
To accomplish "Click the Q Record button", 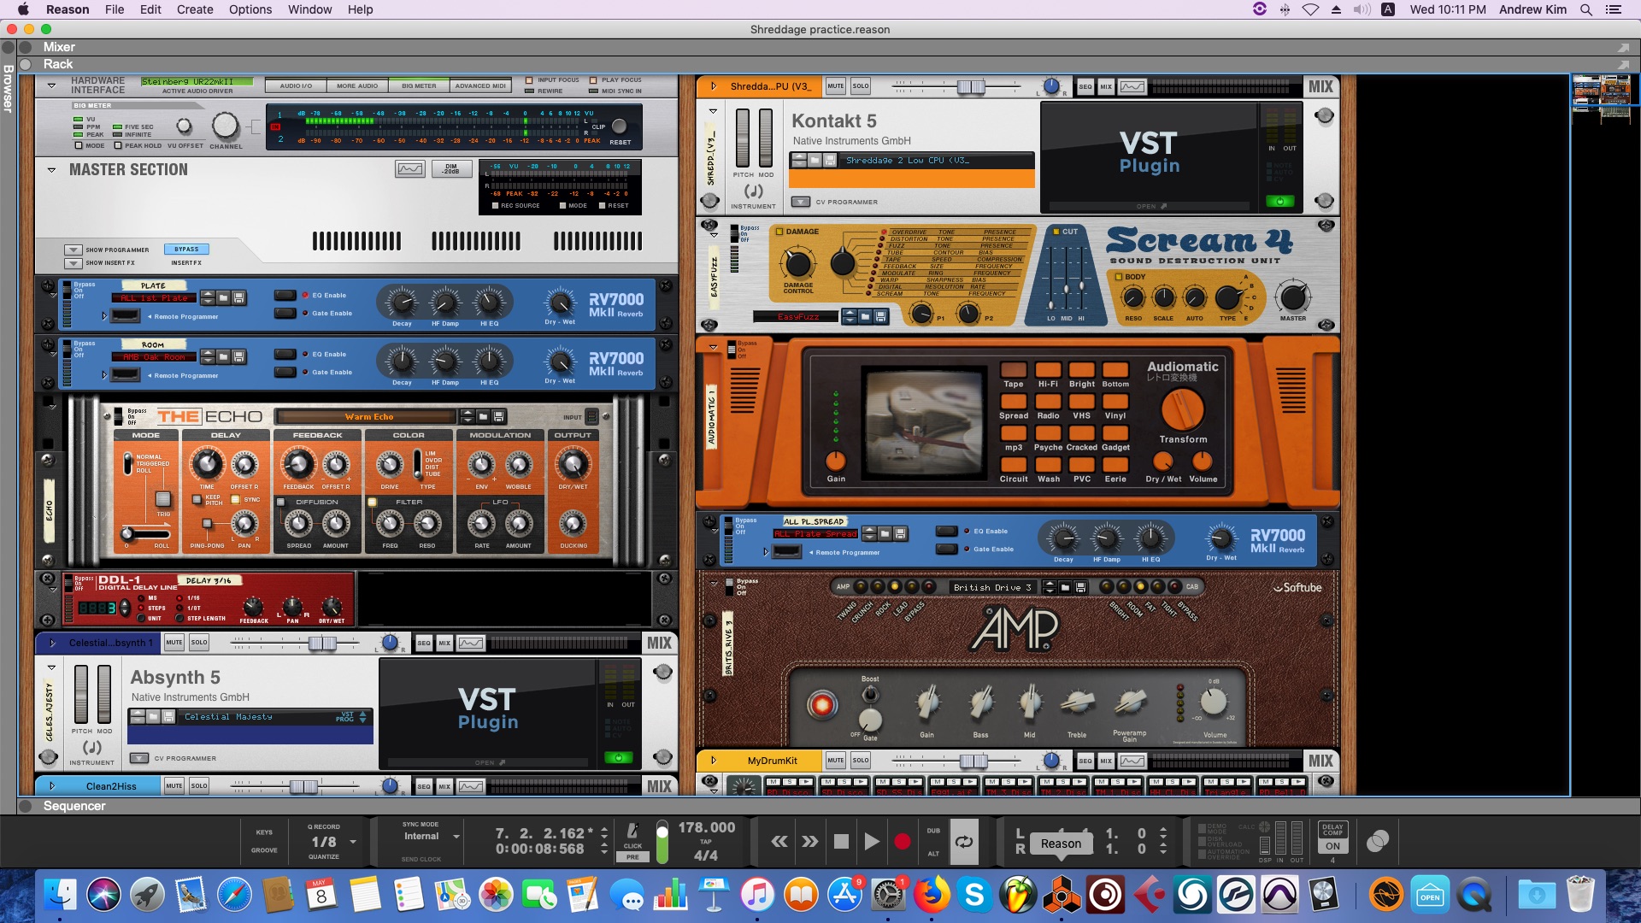I will pos(324,826).
